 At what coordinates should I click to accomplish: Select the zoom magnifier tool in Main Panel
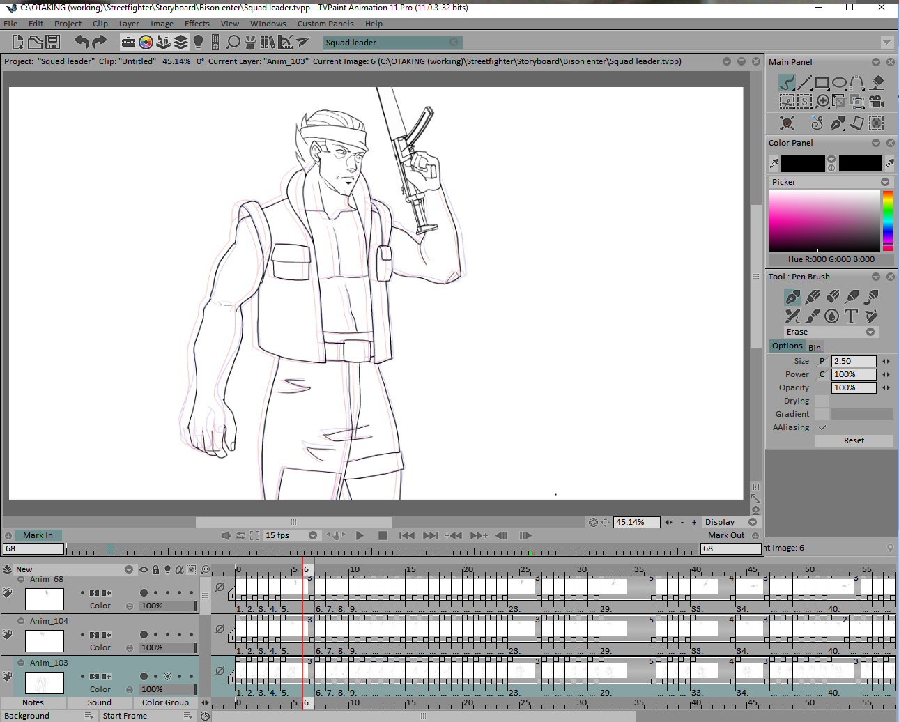[x=823, y=102]
